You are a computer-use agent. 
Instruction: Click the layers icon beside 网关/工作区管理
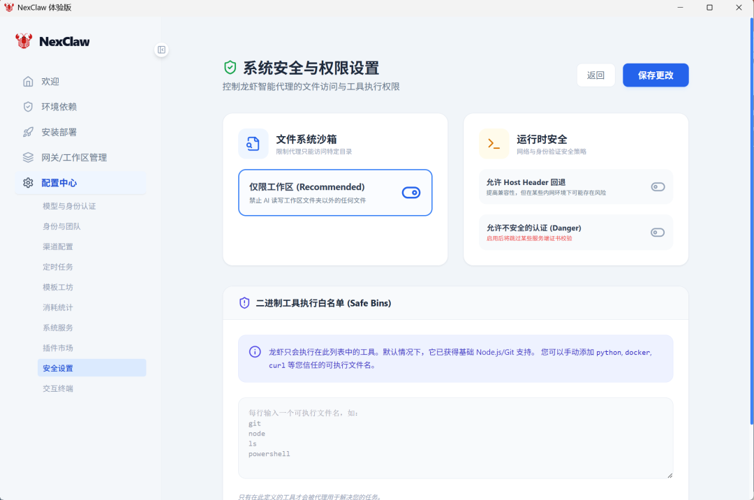(28, 157)
